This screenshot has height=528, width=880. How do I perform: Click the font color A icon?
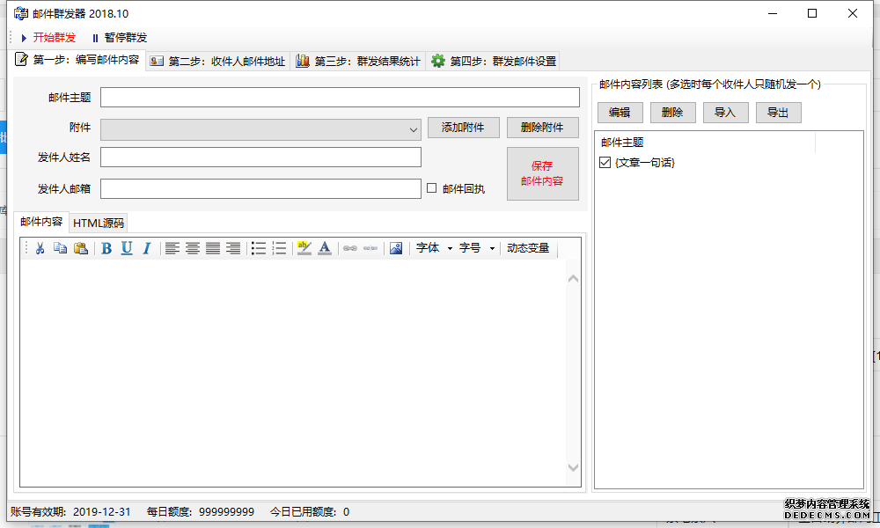[x=324, y=248]
